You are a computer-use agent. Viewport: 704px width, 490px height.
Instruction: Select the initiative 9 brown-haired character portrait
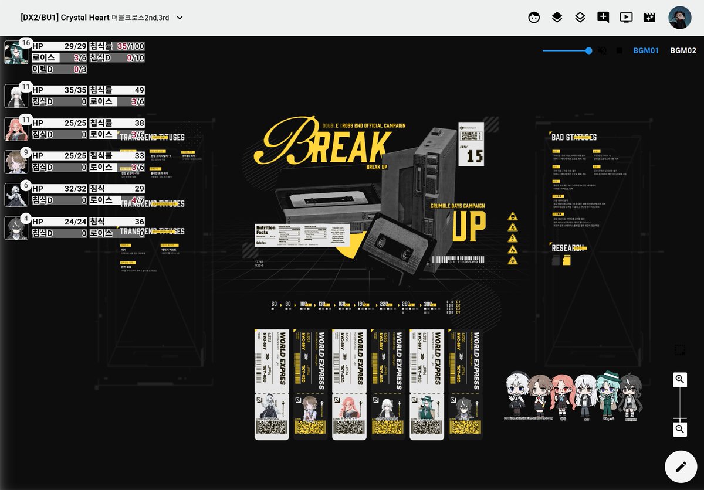click(16, 162)
